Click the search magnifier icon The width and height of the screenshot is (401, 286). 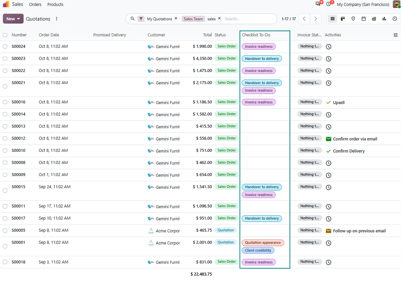coord(132,19)
